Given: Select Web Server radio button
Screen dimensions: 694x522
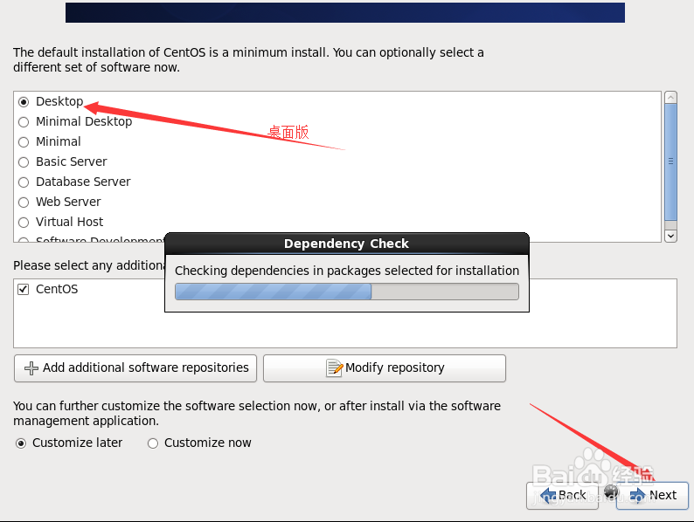Looking at the screenshot, I should coord(24,203).
